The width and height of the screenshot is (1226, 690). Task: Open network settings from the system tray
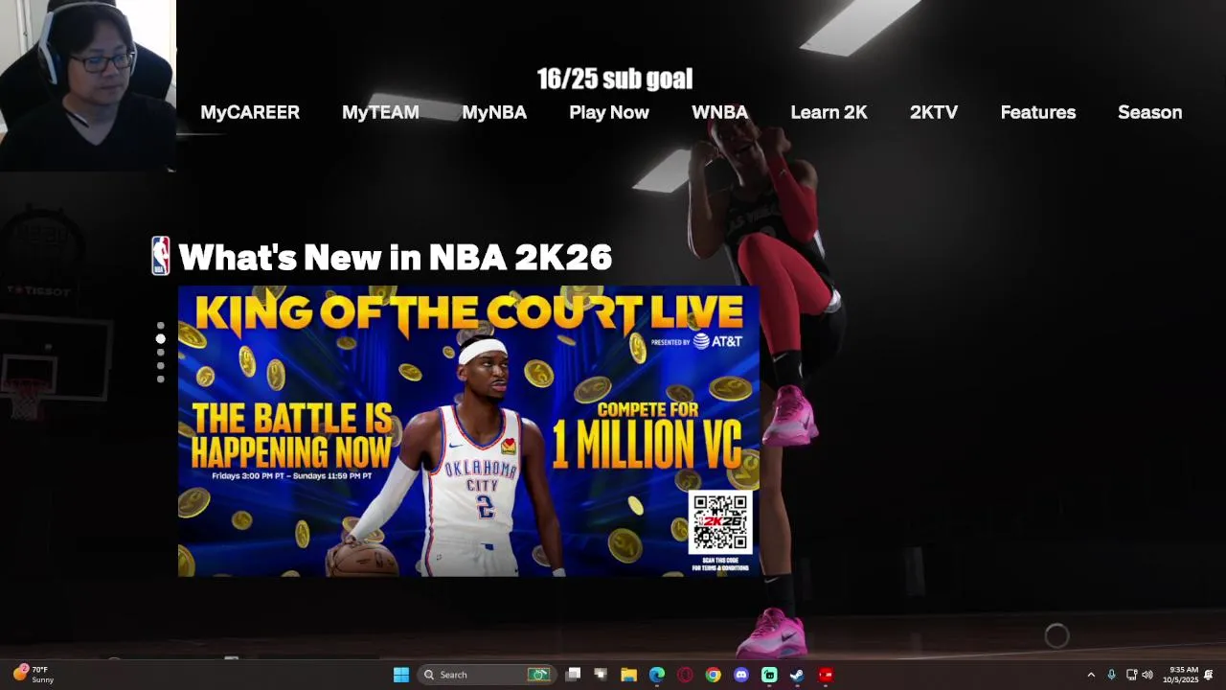[x=1131, y=675]
